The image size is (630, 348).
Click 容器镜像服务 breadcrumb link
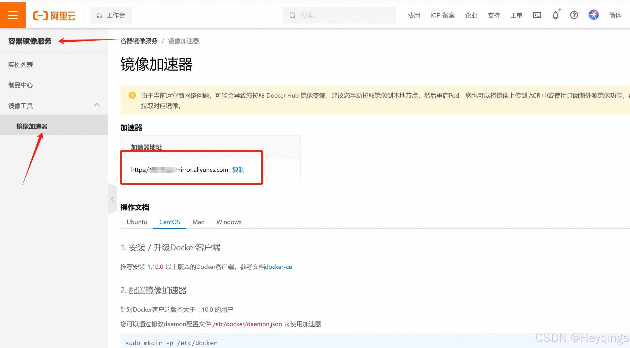coord(139,41)
